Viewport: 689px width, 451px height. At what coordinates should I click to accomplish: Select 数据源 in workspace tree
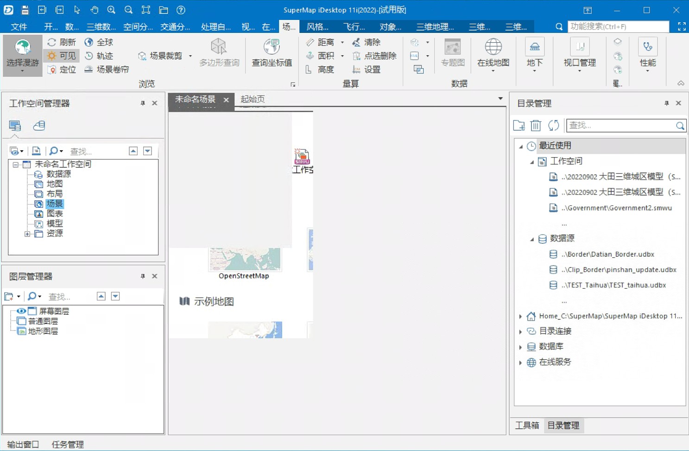58,174
